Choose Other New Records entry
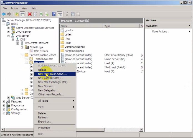This screenshot has height=138, width=193. [x=55, y=94]
